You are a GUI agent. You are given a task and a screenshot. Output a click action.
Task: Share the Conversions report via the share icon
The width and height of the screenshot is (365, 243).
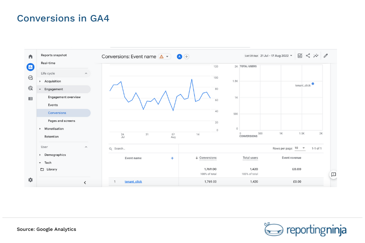click(x=308, y=56)
